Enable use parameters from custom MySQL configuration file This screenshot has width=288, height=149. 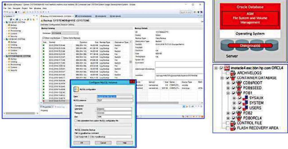pos(76,121)
